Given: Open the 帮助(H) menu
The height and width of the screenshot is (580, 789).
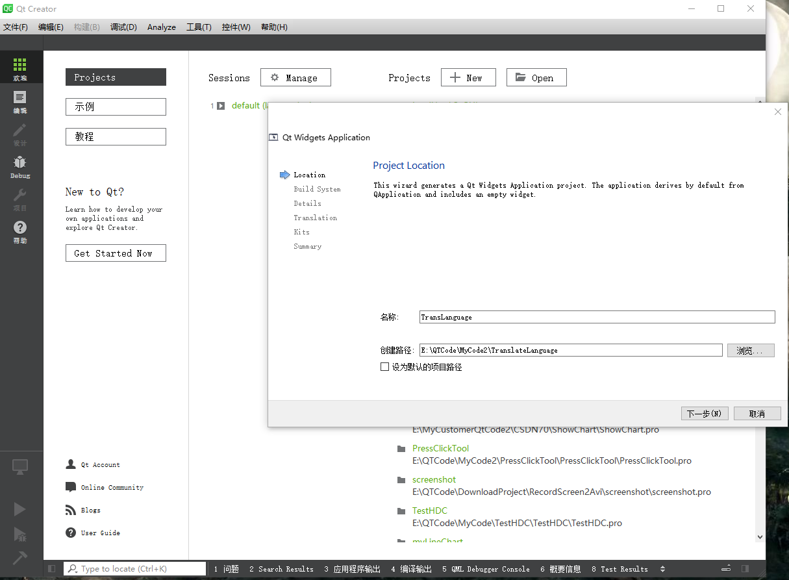Looking at the screenshot, I should click(274, 27).
